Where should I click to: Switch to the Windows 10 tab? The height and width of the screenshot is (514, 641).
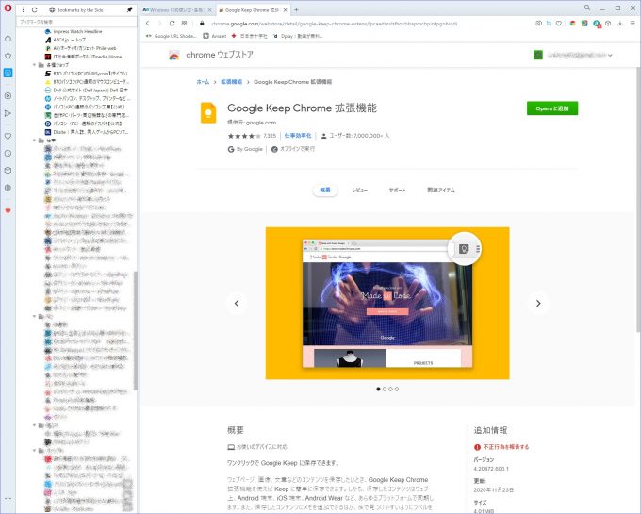(177, 9)
